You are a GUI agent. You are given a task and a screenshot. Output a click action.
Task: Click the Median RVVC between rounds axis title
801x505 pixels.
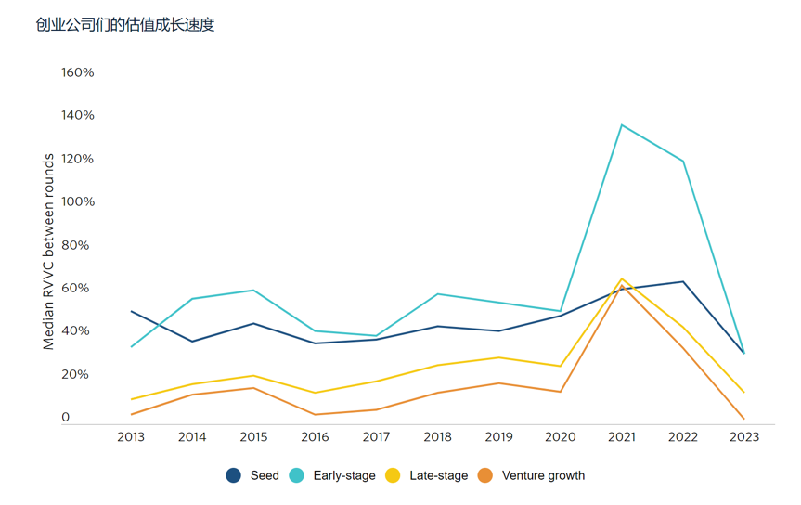(x=48, y=252)
